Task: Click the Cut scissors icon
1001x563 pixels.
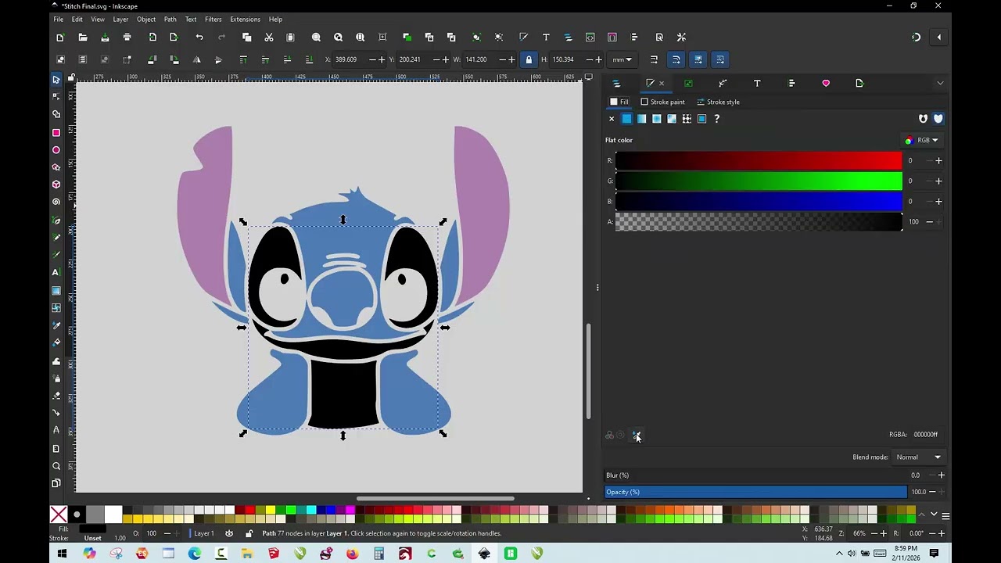Action: click(269, 38)
